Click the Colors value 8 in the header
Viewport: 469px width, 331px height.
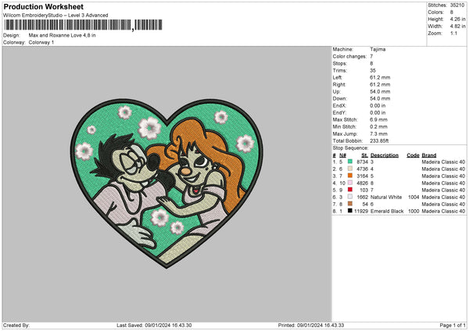tap(452, 12)
